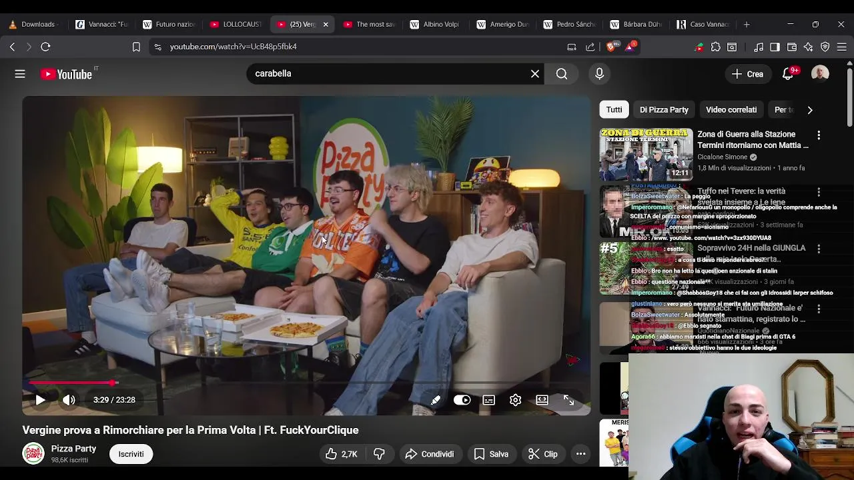
Task: Open Leo AI sparkle icon
Action: point(809,47)
